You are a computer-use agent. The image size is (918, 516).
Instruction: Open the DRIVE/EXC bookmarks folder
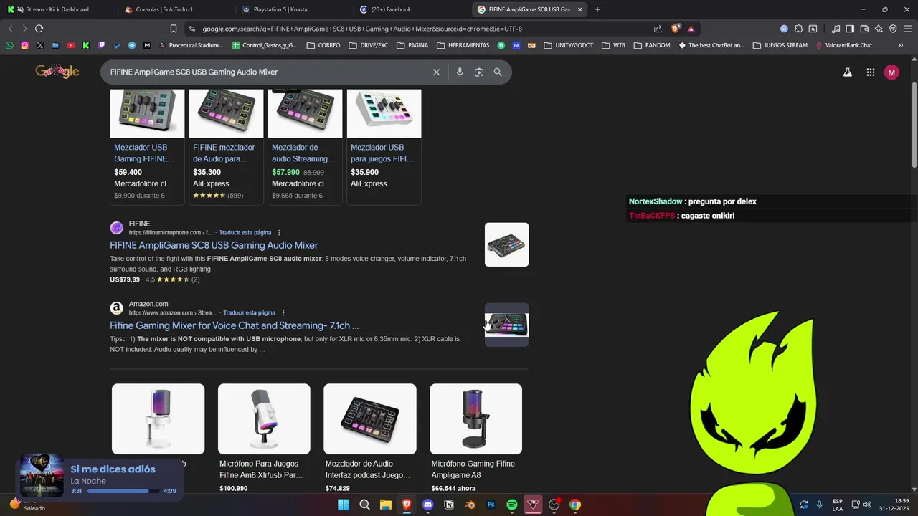(368, 45)
